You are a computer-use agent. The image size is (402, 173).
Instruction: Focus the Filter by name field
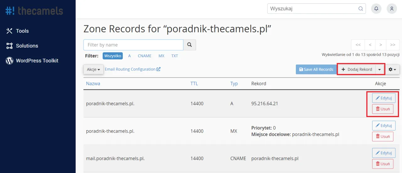pos(133,45)
